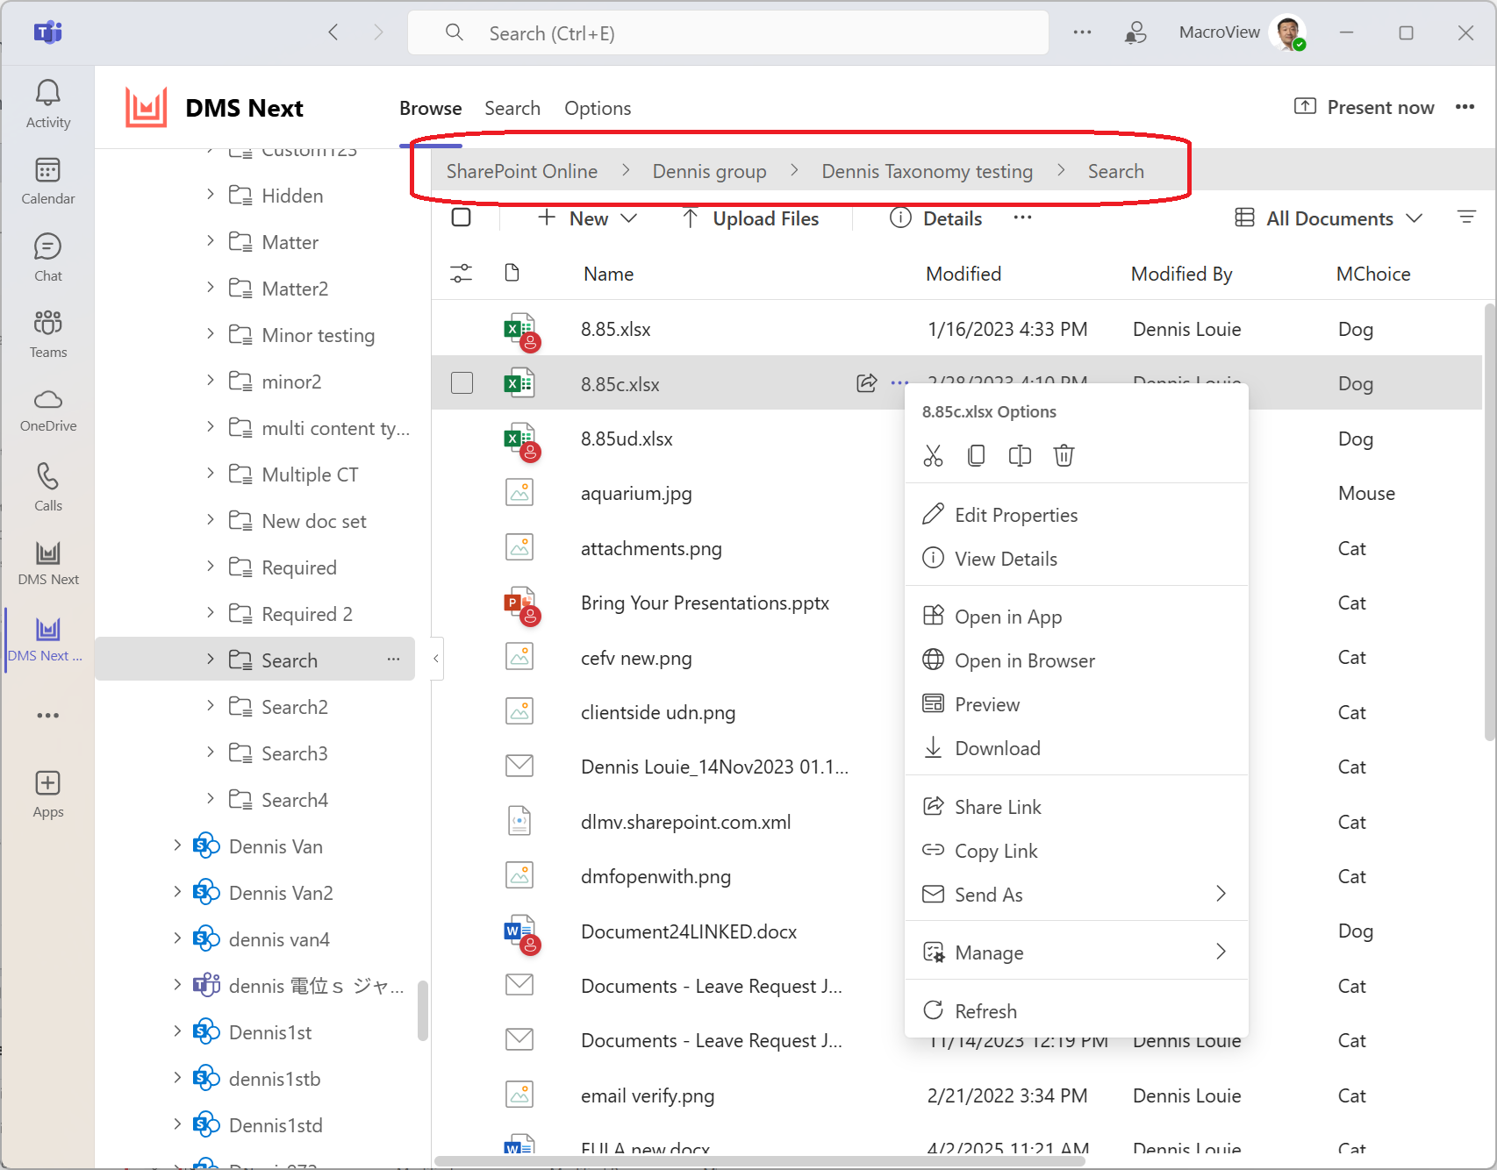This screenshot has width=1497, height=1170.
Task: Switch to the Search tab
Action: point(512,108)
